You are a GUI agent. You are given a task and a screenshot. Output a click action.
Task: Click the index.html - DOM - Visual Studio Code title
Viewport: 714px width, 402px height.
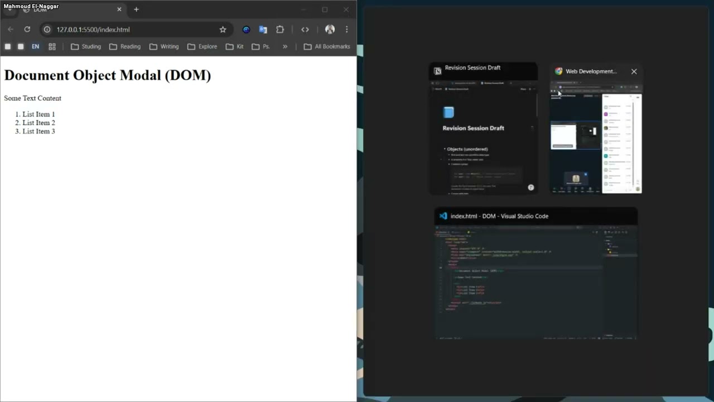499,216
